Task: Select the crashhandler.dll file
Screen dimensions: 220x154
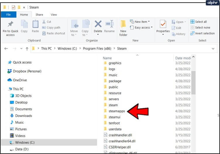Action: click(x=118, y=135)
